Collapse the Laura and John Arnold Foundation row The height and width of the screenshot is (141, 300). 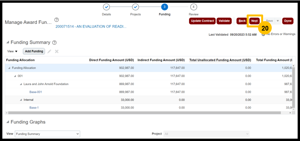[x=21, y=84]
